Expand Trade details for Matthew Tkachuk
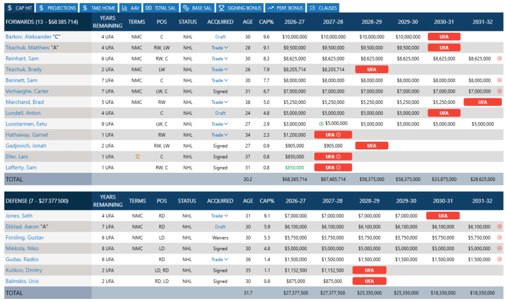The image size is (505, 302). pyautogui.click(x=220, y=47)
